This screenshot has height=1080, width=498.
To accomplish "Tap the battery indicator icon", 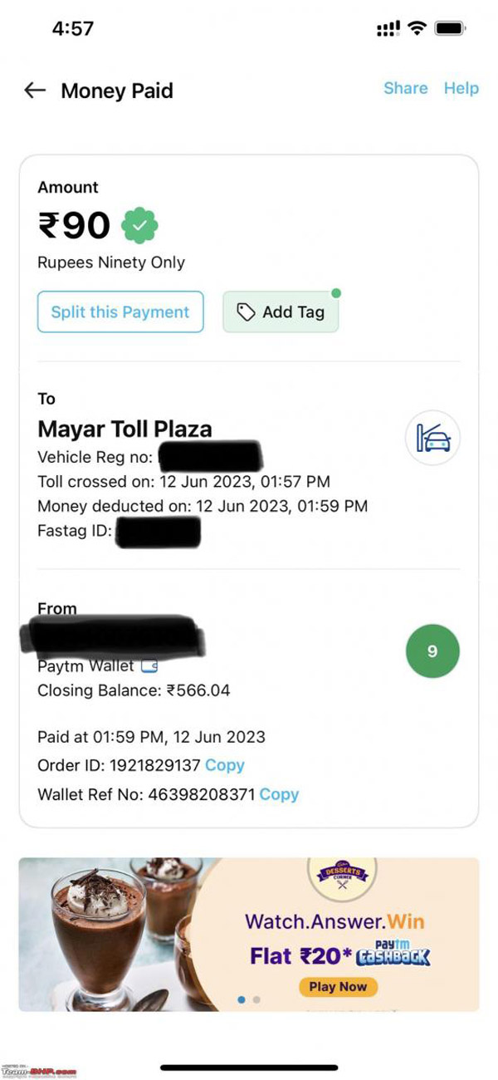I will click(x=451, y=29).
